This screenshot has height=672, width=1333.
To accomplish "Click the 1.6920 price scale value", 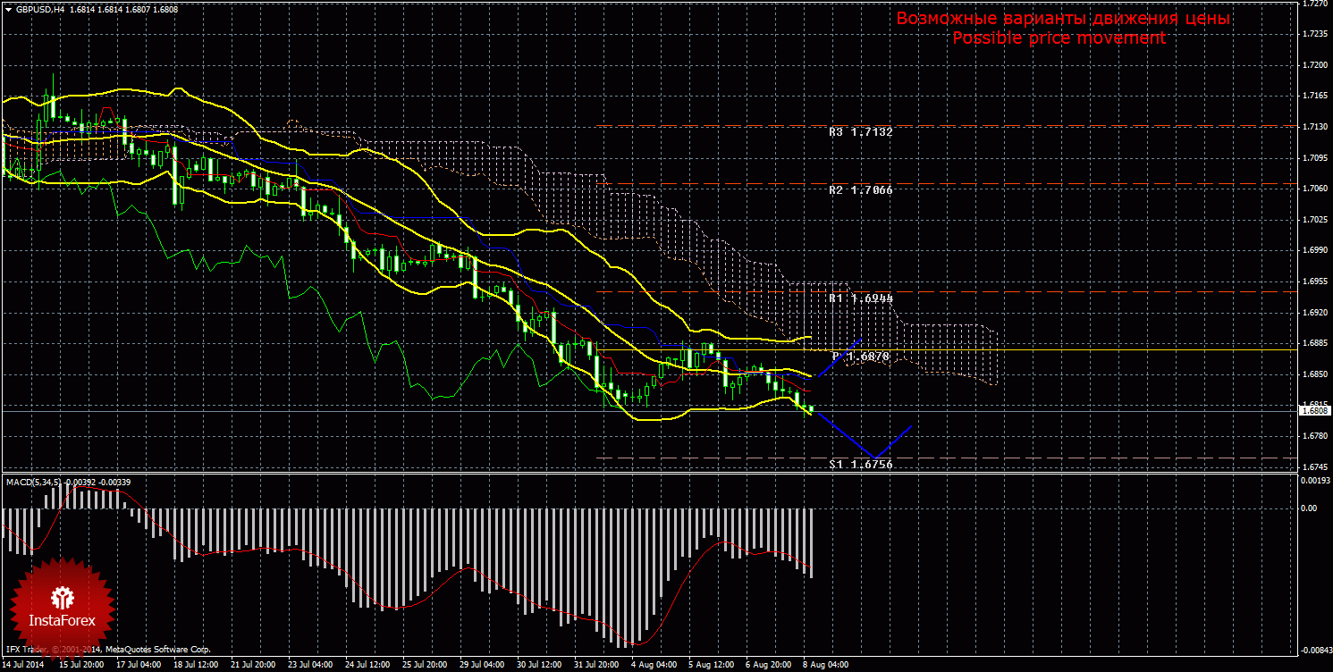I will tap(1315, 313).
